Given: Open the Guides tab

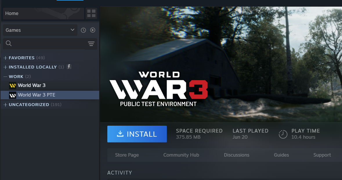Looking at the screenshot, I should (x=281, y=155).
